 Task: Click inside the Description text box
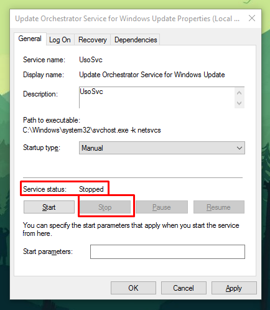[x=157, y=98]
